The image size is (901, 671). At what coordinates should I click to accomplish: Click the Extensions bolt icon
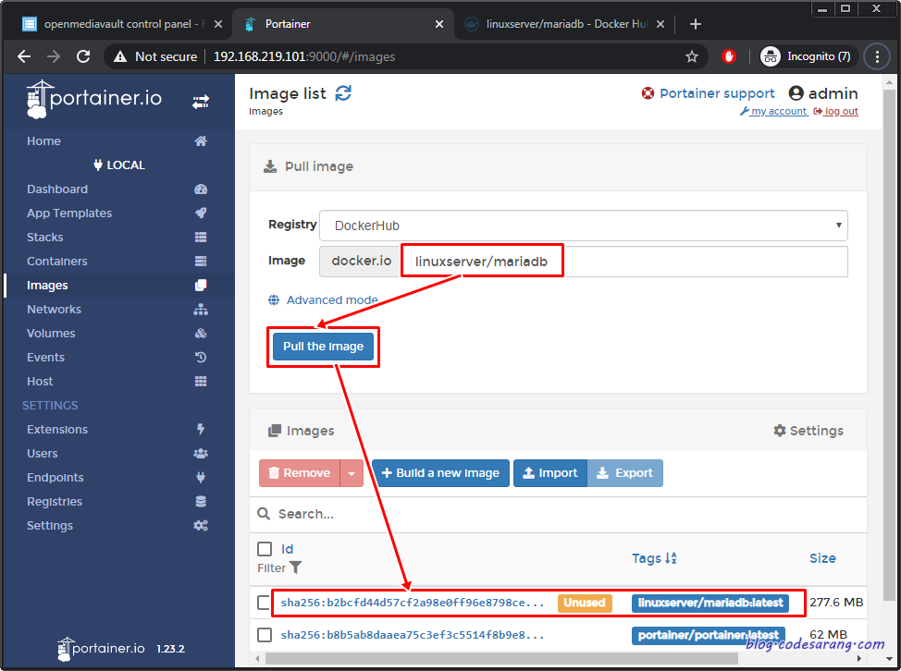pos(201,430)
